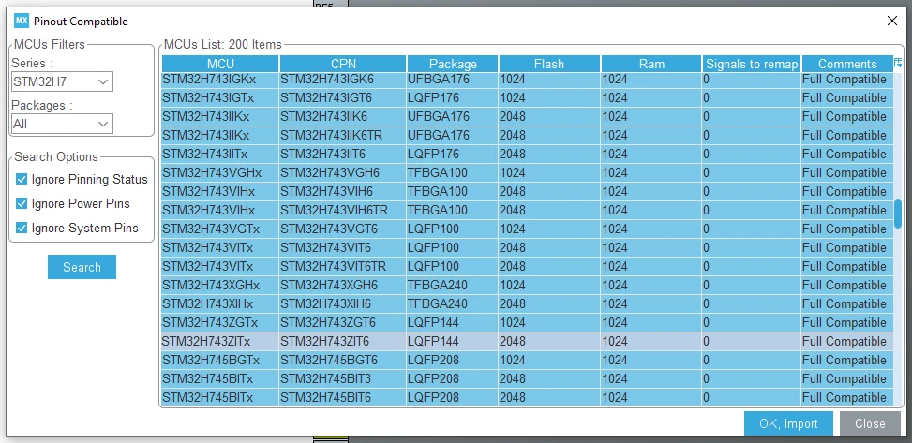The width and height of the screenshot is (912, 443).
Task: Click the vertical scrollbar thumb of MCU list
Action: (x=898, y=214)
